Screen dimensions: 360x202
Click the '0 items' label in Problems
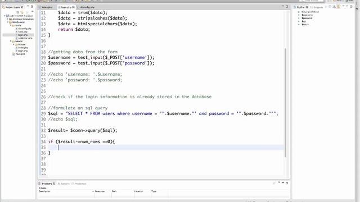tap(43, 188)
